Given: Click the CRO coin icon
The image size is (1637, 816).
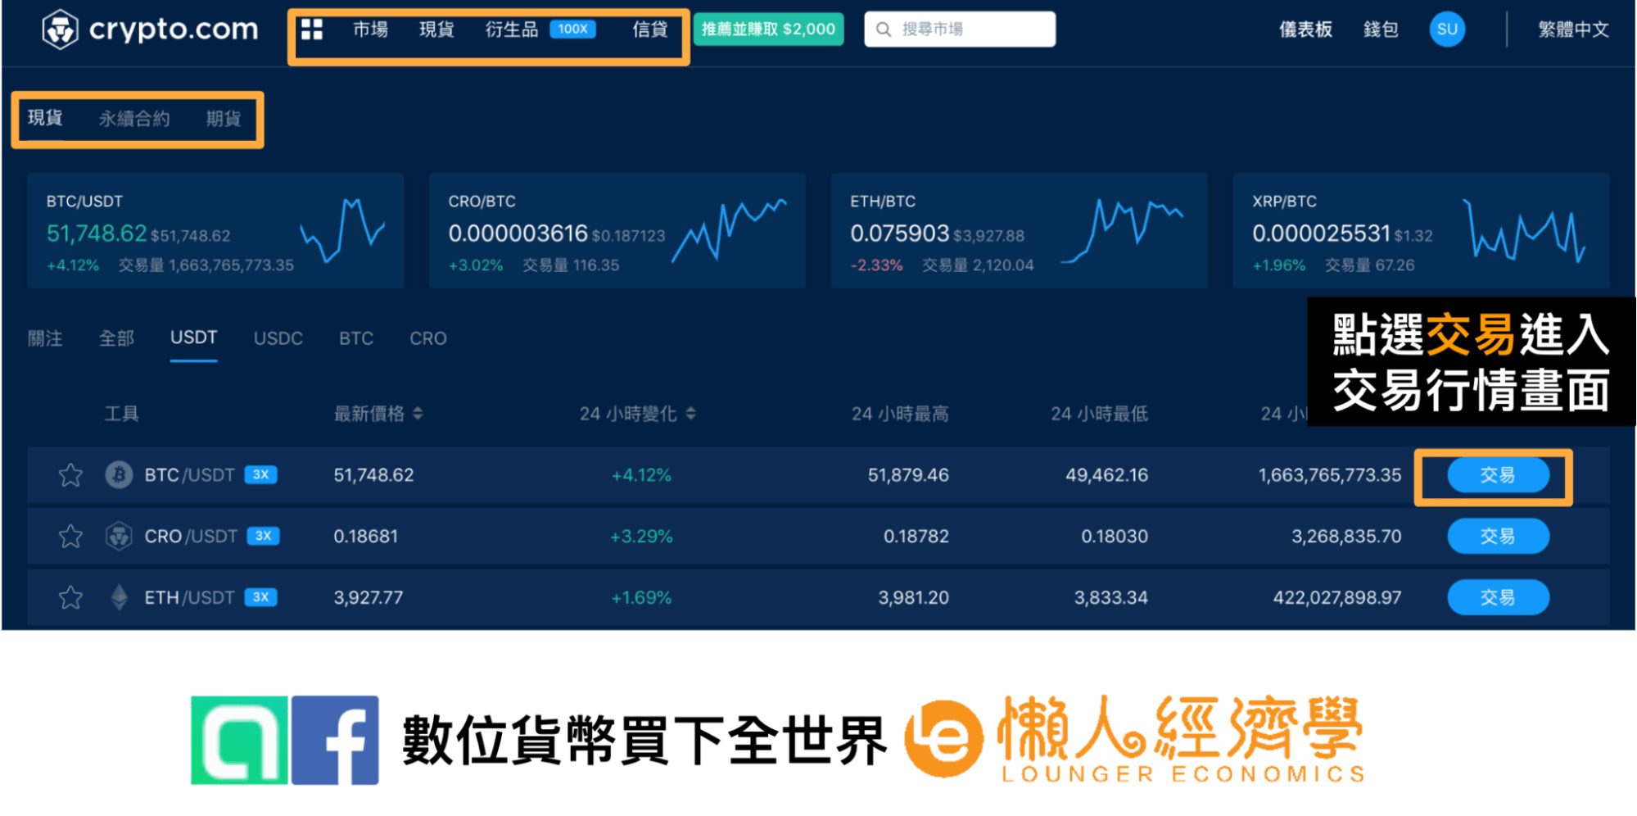Looking at the screenshot, I should point(119,537).
